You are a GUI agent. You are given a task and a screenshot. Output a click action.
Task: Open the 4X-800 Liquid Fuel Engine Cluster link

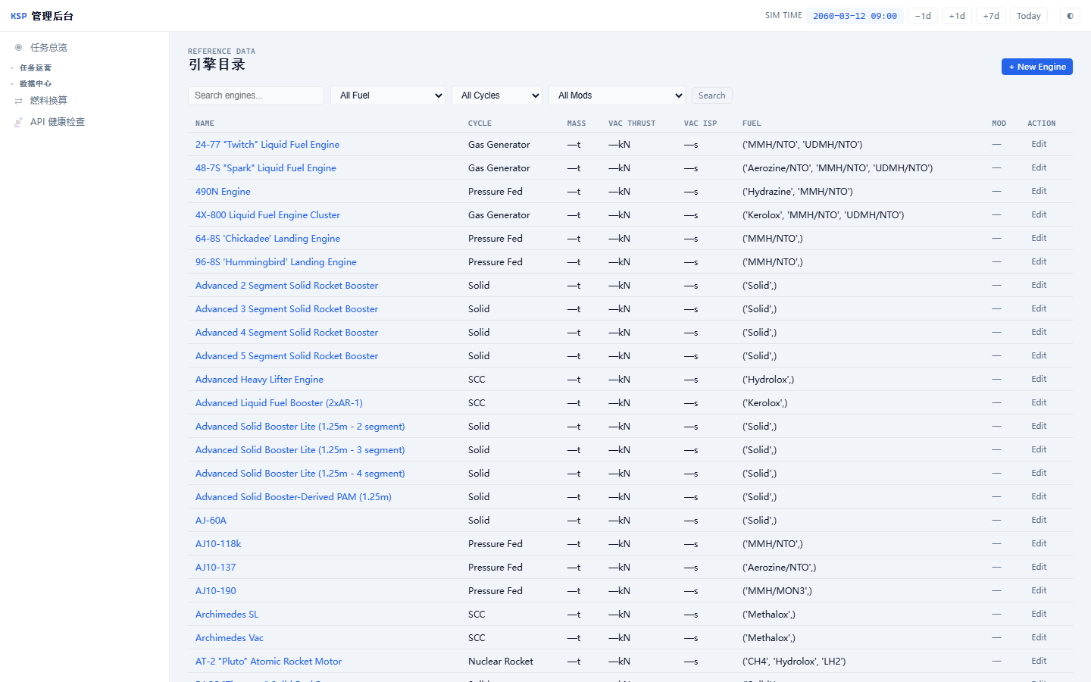point(267,215)
